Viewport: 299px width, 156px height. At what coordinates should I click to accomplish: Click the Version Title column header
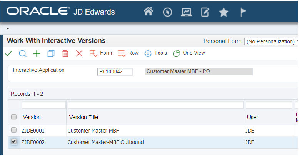(84, 117)
